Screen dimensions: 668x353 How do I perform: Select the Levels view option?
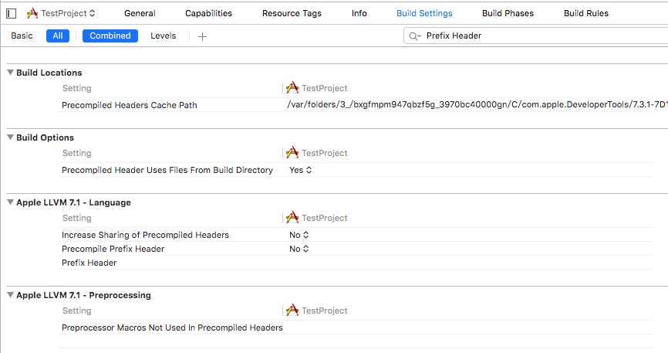tap(164, 36)
